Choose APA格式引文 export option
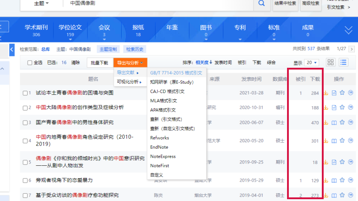 [163, 110]
